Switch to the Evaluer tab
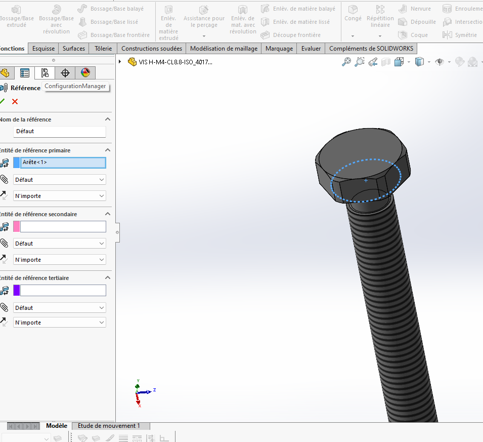The height and width of the screenshot is (442, 483). pos(311,49)
